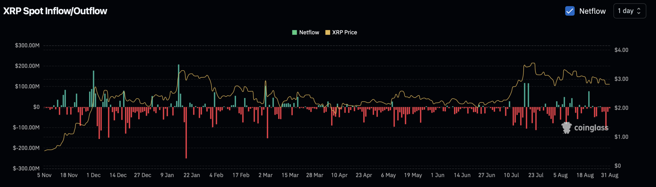The image size is (656, 187).
Task: Click the $300.00M left axis label
Action: pos(27,45)
